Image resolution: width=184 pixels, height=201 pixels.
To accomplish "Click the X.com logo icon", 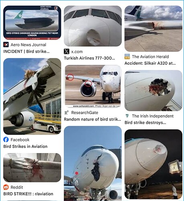I will 67,52.
